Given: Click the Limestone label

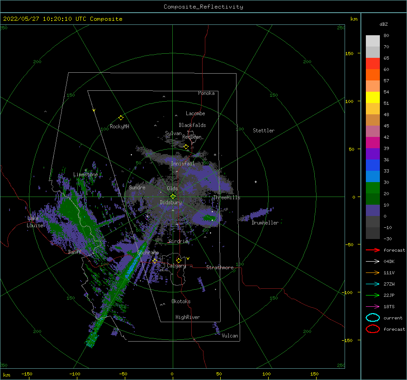Looking at the screenshot, I should (x=85, y=174).
